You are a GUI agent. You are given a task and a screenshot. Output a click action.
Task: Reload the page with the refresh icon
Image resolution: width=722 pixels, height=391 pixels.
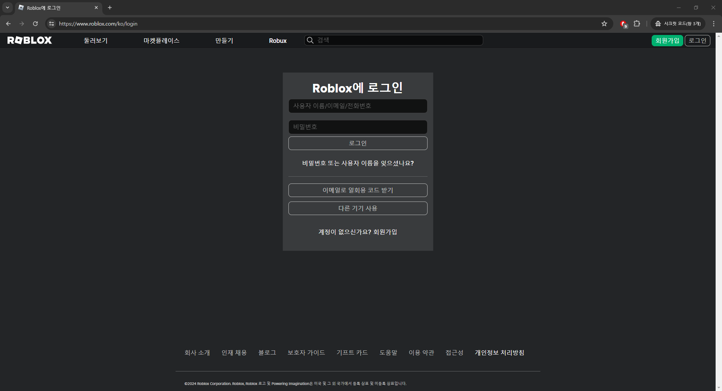click(x=35, y=24)
